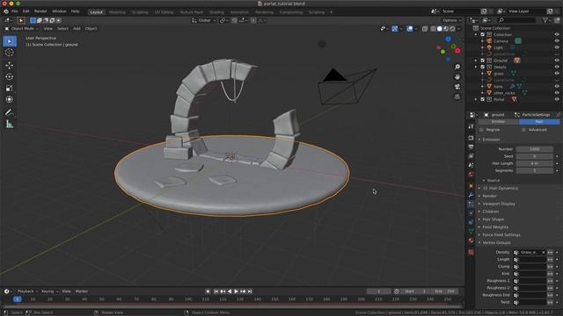Click the Blender logo menu icon
This screenshot has width=563, height=316.
[x=6, y=11]
